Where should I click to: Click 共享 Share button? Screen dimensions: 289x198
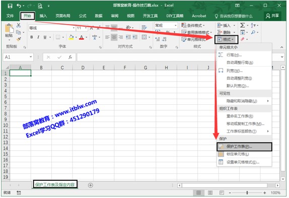(272, 16)
